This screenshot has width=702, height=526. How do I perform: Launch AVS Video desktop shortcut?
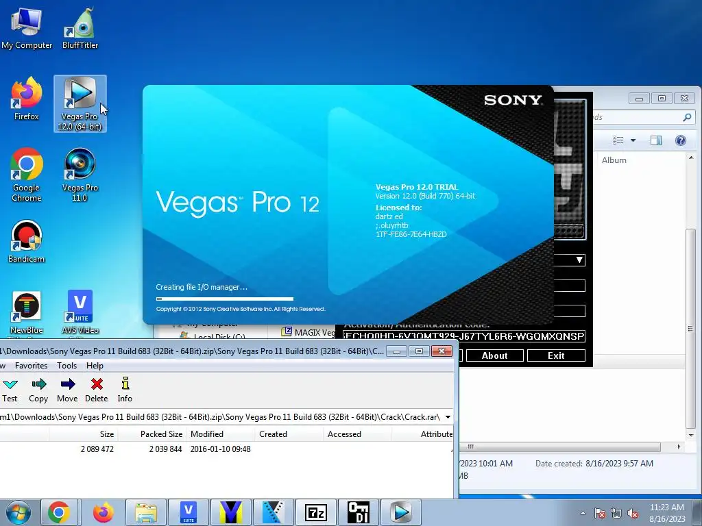coord(80,313)
